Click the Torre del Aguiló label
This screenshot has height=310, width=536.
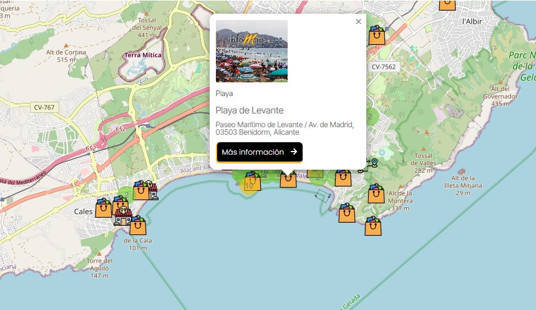(x=99, y=268)
